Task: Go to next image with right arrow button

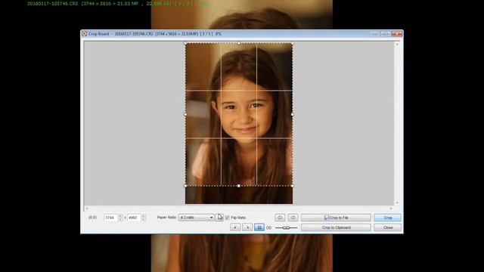Action: (293, 218)
